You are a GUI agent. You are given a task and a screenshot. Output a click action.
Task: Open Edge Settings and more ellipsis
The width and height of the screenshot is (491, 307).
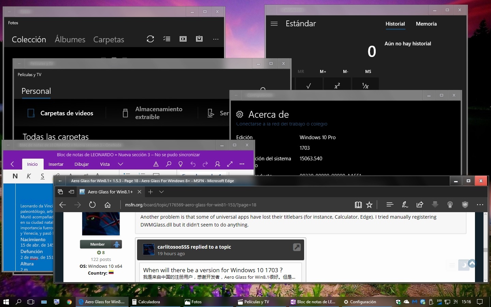[x=480, y=205]
